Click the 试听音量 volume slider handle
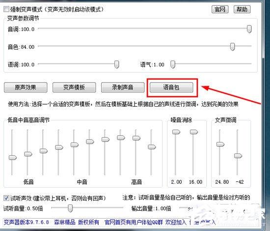The image size is (270, 231). [x=70, y=208]
